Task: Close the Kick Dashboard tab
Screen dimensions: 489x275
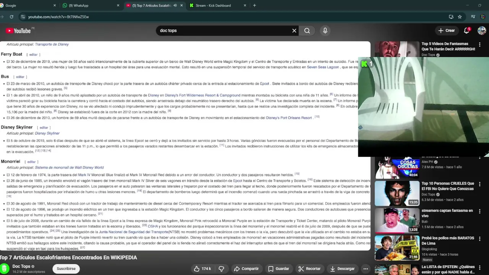Action: click(245, 5)
